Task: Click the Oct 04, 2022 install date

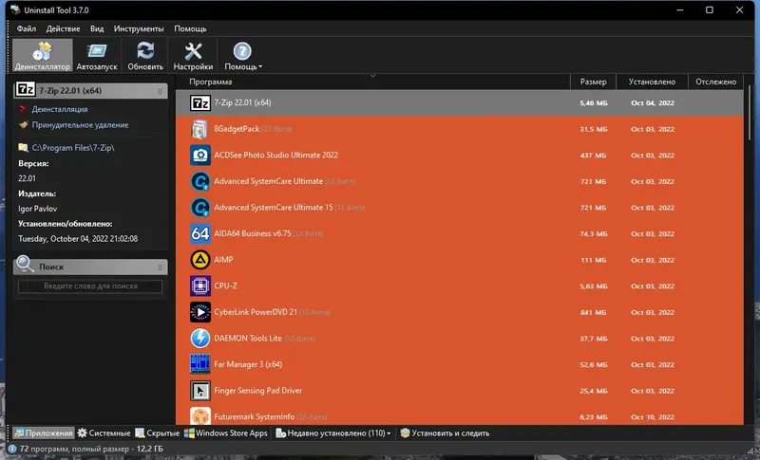Action: [x=653, y=103]
